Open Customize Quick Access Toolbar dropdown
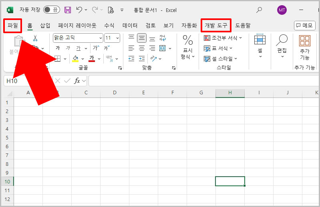 (x=122, y=10)
